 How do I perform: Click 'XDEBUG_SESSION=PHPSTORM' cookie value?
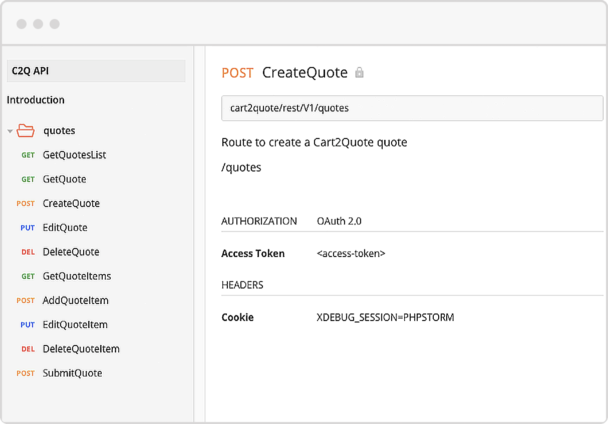pyautogui.click(x=386, y=317)
